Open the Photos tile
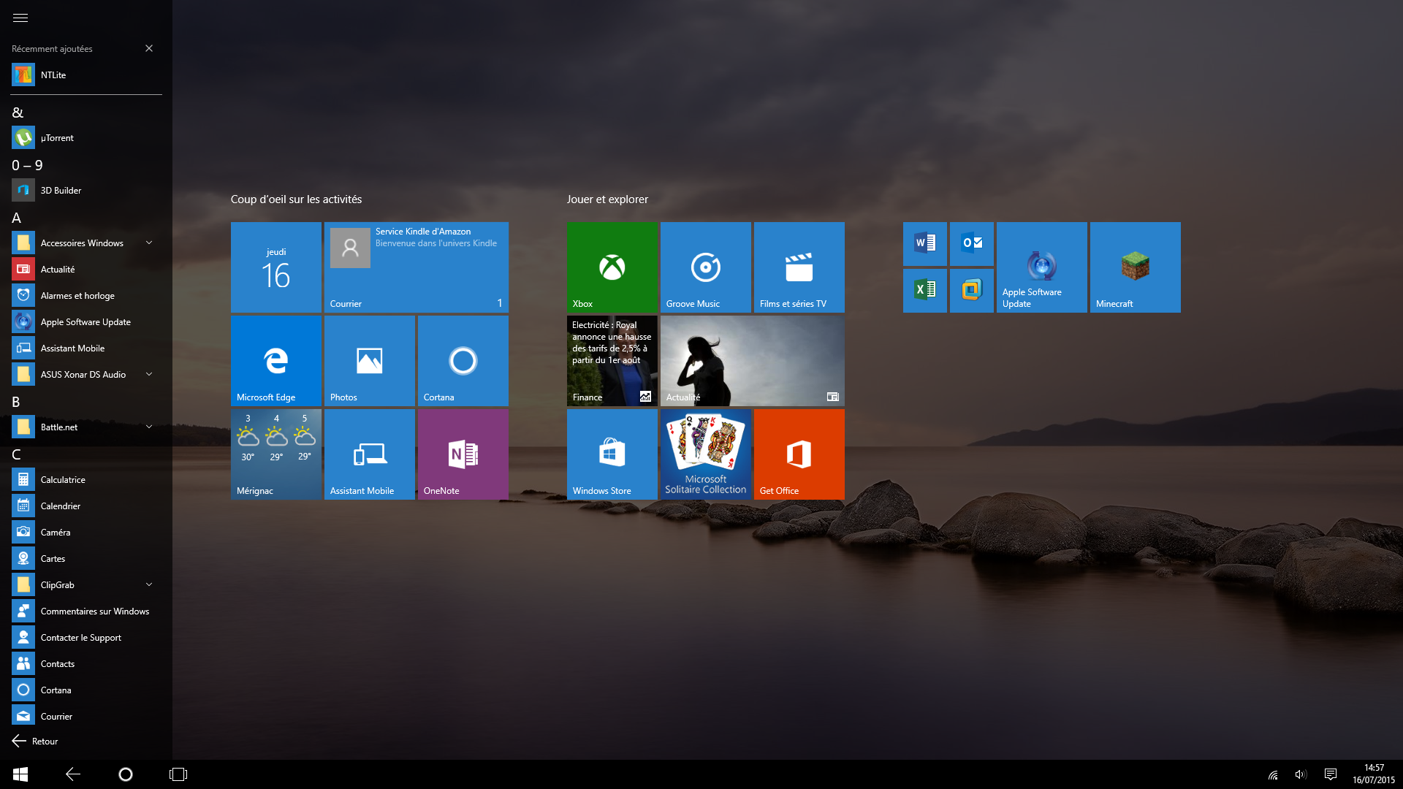The height and width of the screenshot is (789, 1403). click(x=370, y=361)
